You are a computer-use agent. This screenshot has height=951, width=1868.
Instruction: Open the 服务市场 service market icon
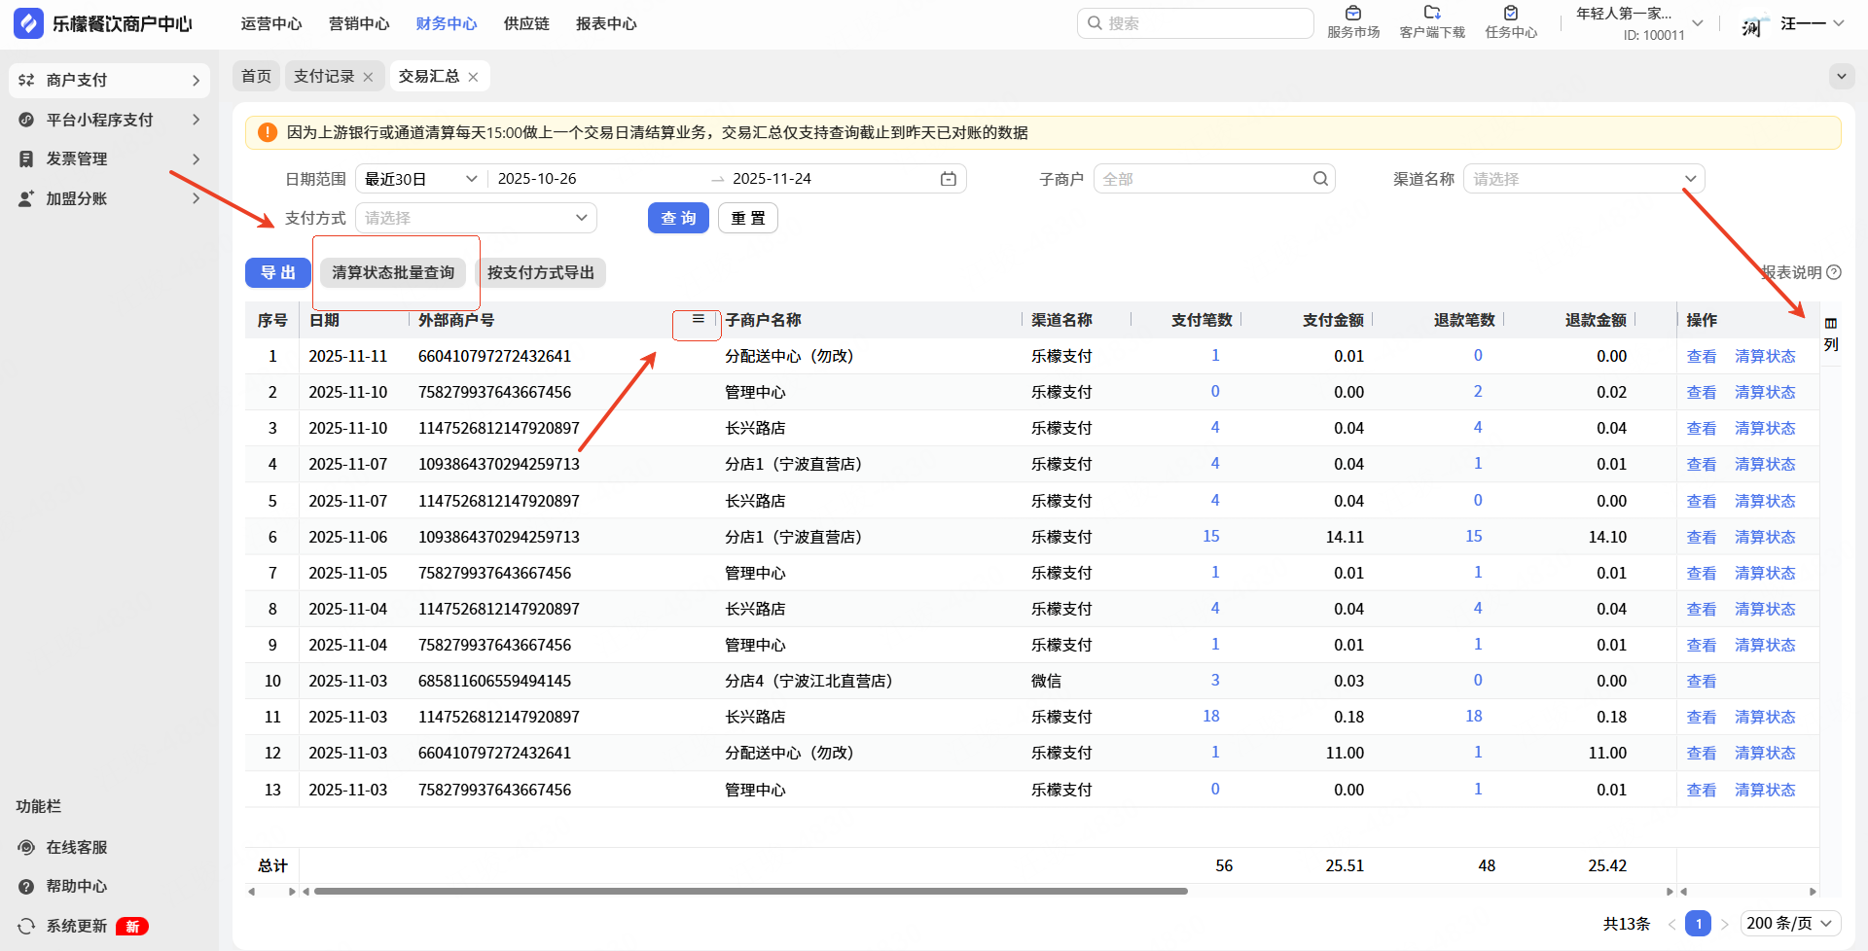(x=1352, y=14)
